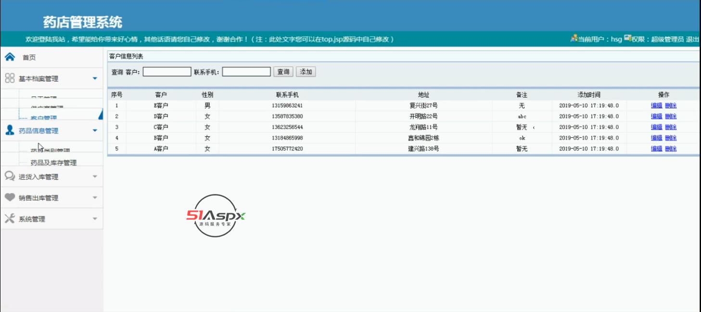Click the address 鑫和锦园2栋
Image resolution: width=701 pixels, height=312 pixels.
click(423, 138)
